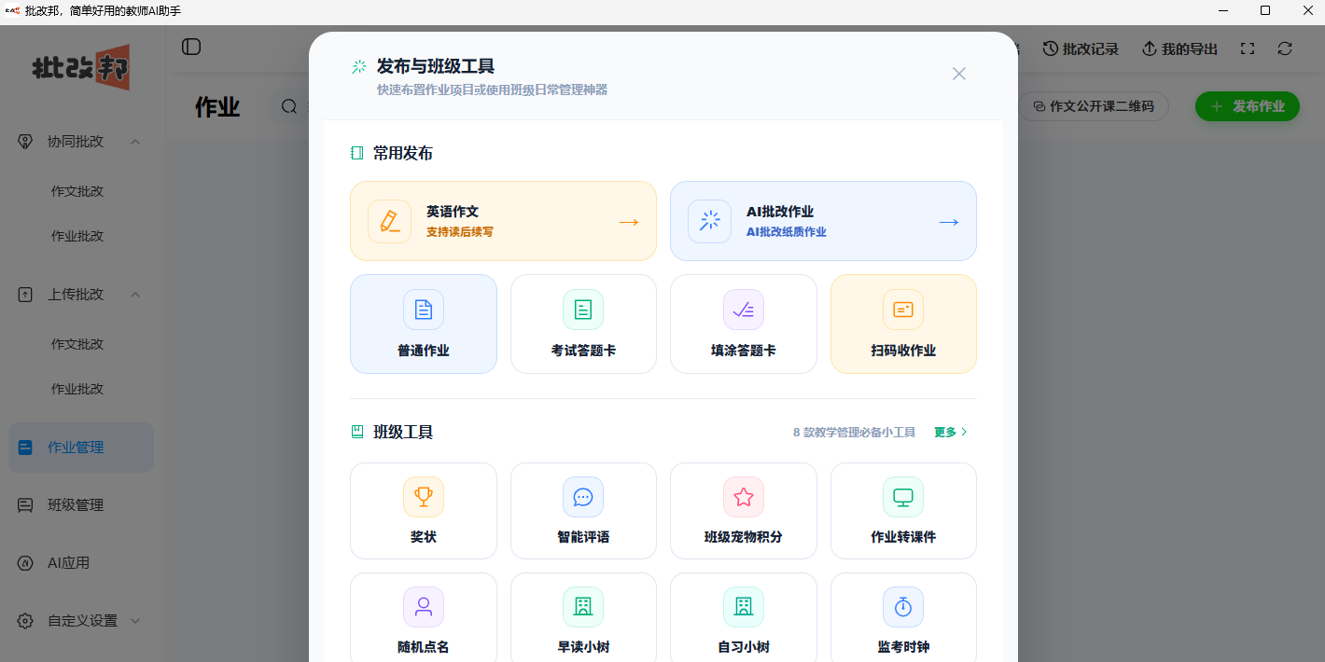Click the 普通作业 label text

[x=424, y=351]
